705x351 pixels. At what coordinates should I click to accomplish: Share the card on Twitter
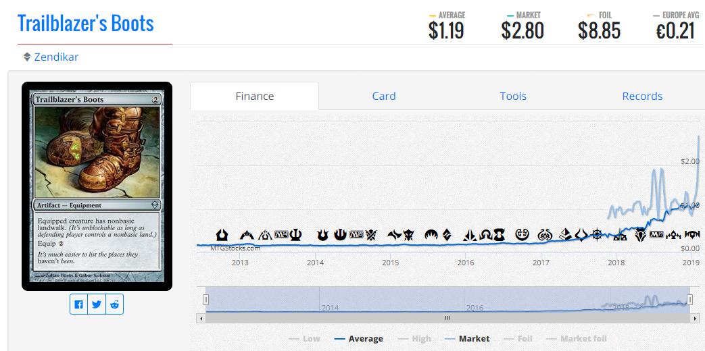(x=97, y=304)
